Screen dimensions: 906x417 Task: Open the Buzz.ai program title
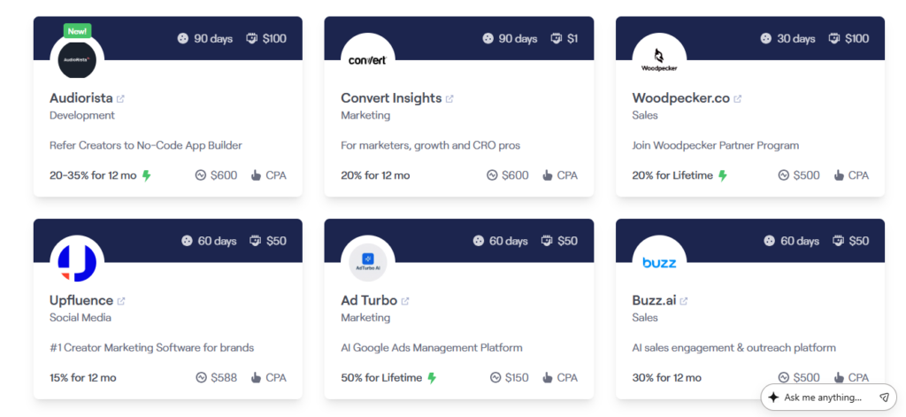click(654, 301)
